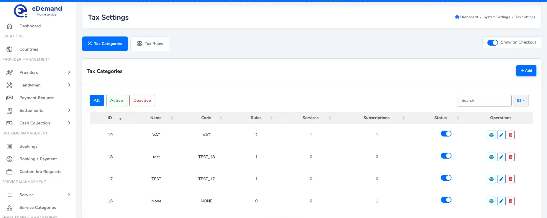Screen dimensions: 547x218
Task: Delete the VAT tax category
Action: (x=511, y=135)
